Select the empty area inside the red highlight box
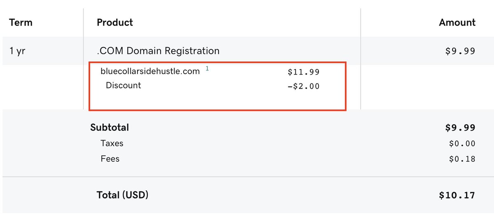The width and height of the screenshot is (494, 217). (x=217, y=100)
